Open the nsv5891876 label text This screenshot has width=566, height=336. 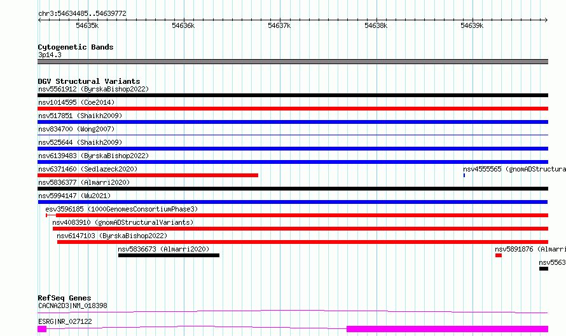(x=530, y=249)
